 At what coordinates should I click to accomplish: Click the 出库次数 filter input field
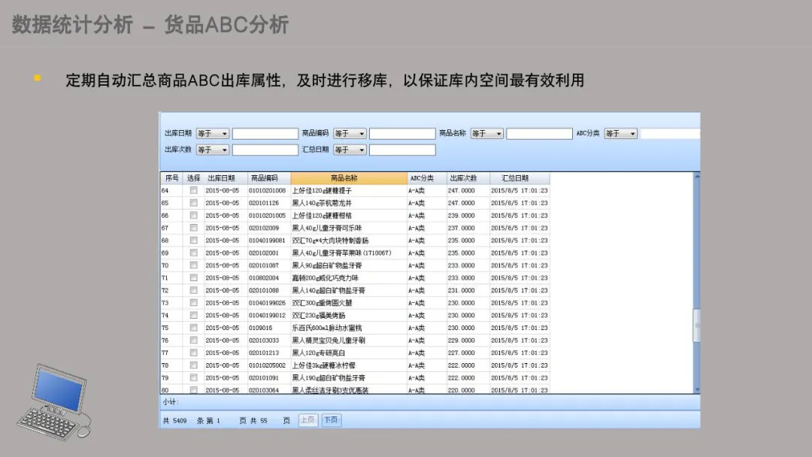[x=265, y=150]
